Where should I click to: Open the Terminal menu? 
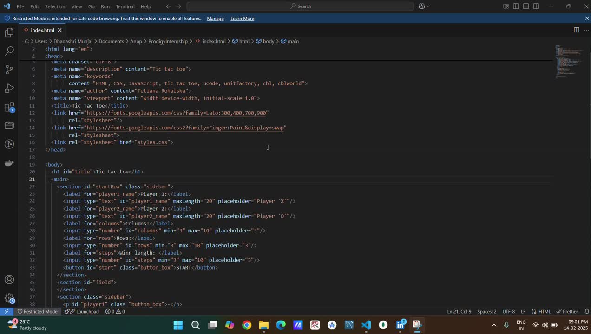click(x=125, y=6)
